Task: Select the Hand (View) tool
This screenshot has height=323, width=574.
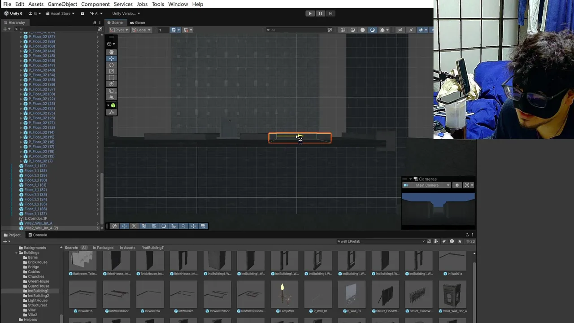Action: pyautogui.click(x=112, y=52)
